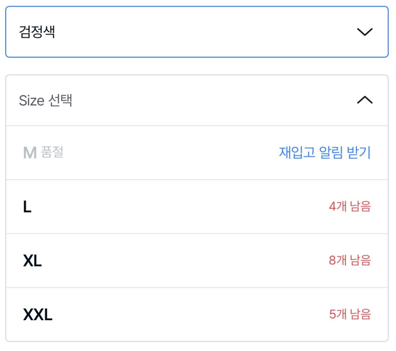Viewport: 396px width, 351px height.
Task: Collapse the Size 선택 list
Action: [197, 100]
